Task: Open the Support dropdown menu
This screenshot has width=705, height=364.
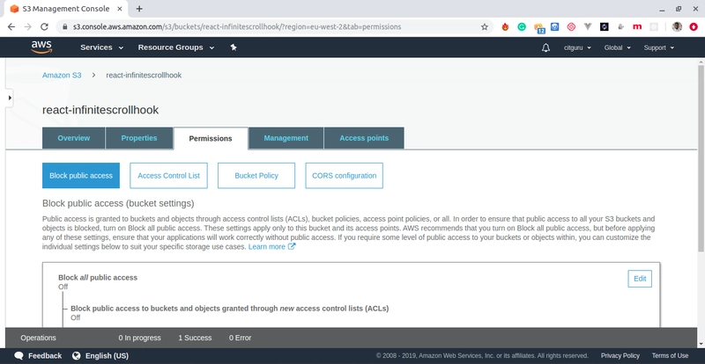Action: click(658, 47)
